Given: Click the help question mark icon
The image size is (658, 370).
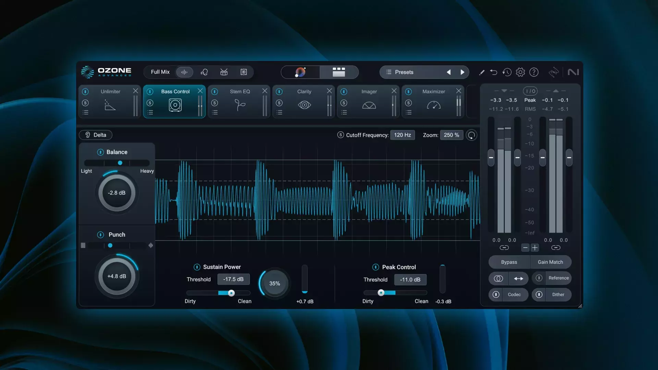Looking at the screenshot, I should 534,72.
